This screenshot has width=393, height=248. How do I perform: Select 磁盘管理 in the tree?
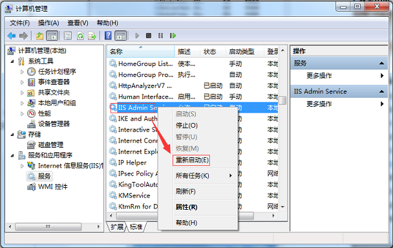[x=50, y=145]
